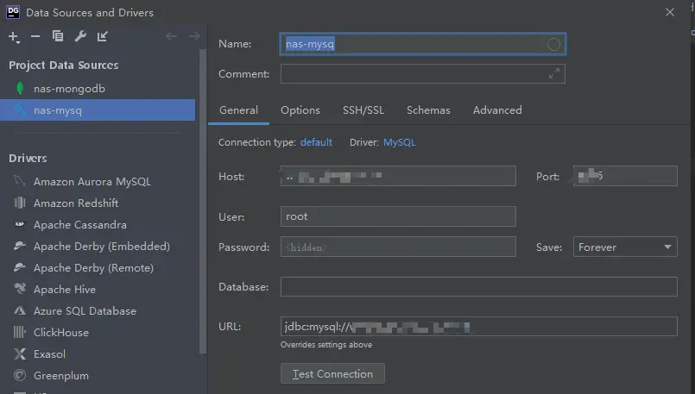Image resolution: width=695 pixels, height=394 pixels.
Task: Click the MySQL driver link
Action: click(x=400, y=142)
